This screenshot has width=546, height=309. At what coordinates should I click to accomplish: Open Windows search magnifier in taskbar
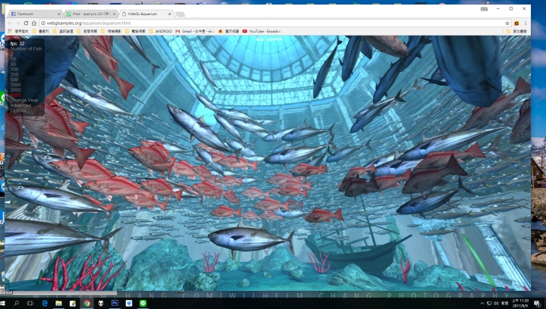tap(17, 303)
